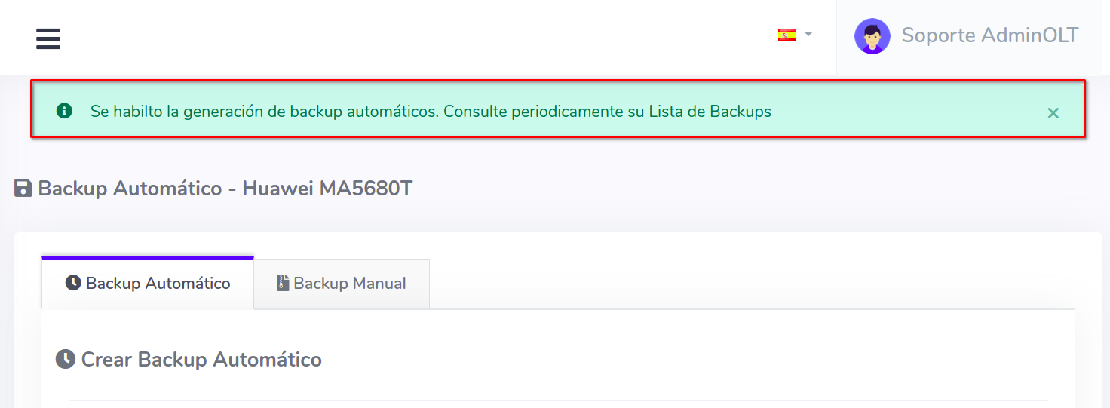Switch to the Backup Manual tab
This screenshot has height=408, width=1110.
click(x=342, y=284)
